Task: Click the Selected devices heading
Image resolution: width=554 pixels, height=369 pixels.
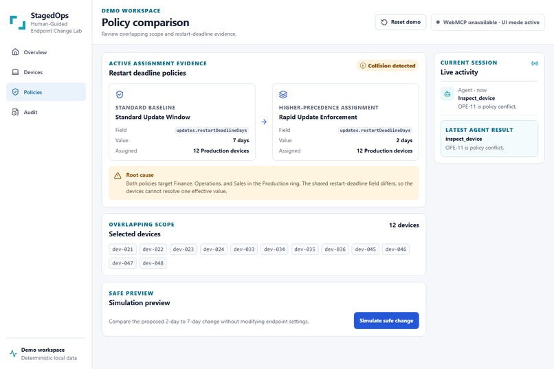Action: pyautogui.click(x=135, y=234)
